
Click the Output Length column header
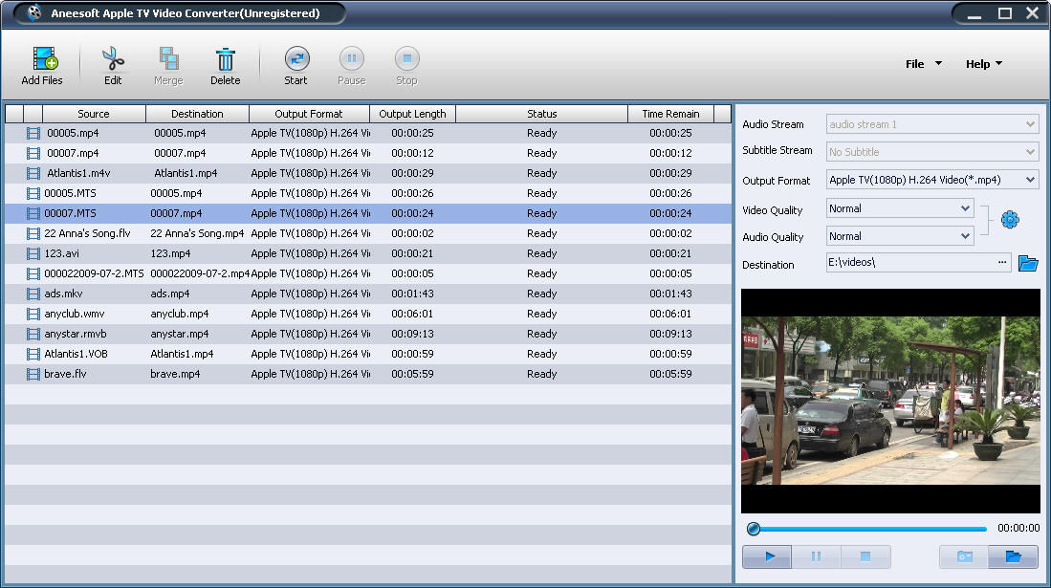click(412, 114)
